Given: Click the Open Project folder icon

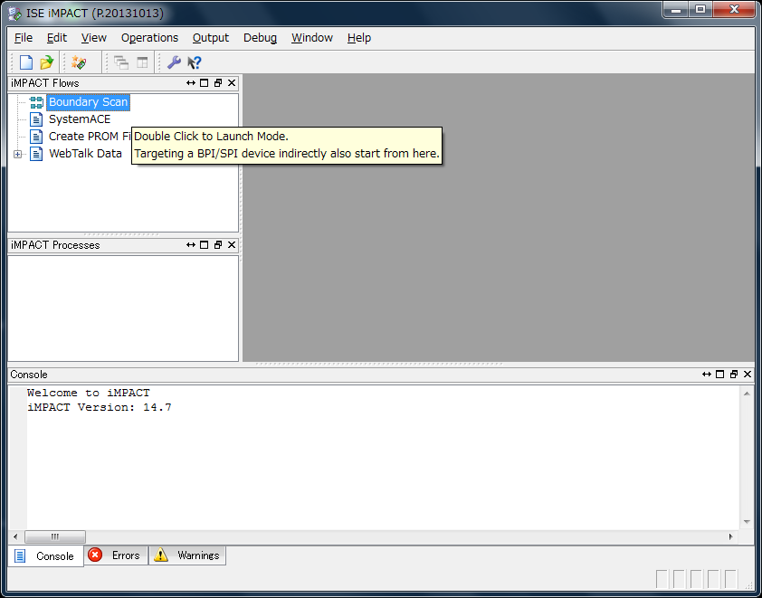Looking at the screenshot, I should tap(46, 62).
